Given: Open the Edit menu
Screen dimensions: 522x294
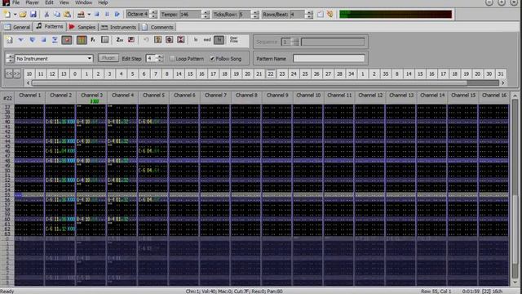Looking at the screenshot, I should 49,2.
